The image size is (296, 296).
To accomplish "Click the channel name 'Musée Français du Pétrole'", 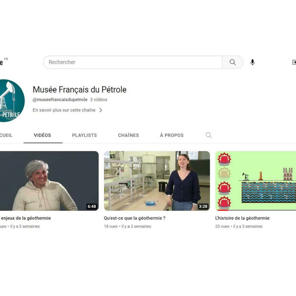I will click(79, 90).
